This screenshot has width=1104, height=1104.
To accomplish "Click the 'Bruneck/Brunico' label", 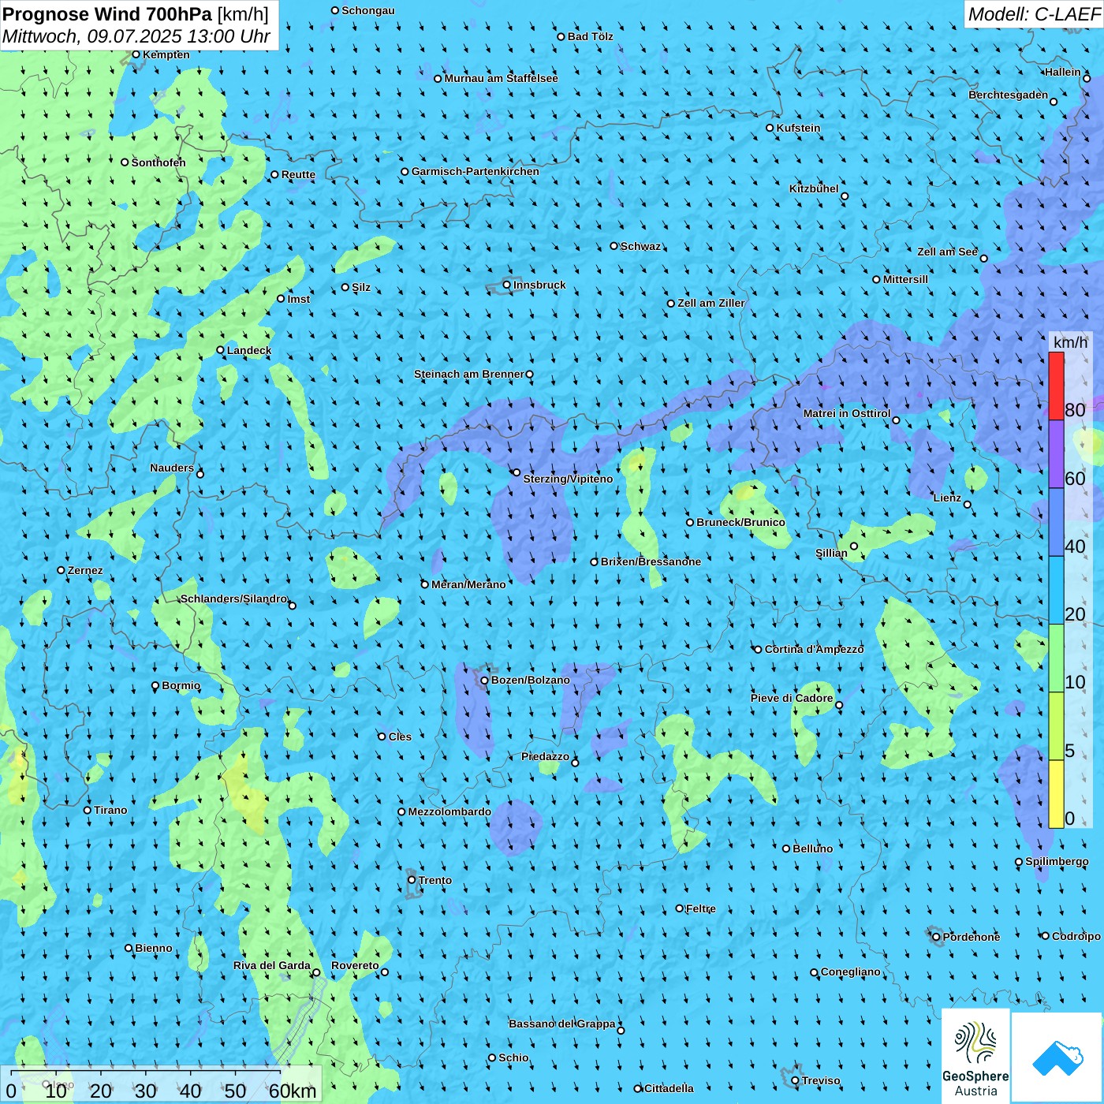I will click(741, 522).
